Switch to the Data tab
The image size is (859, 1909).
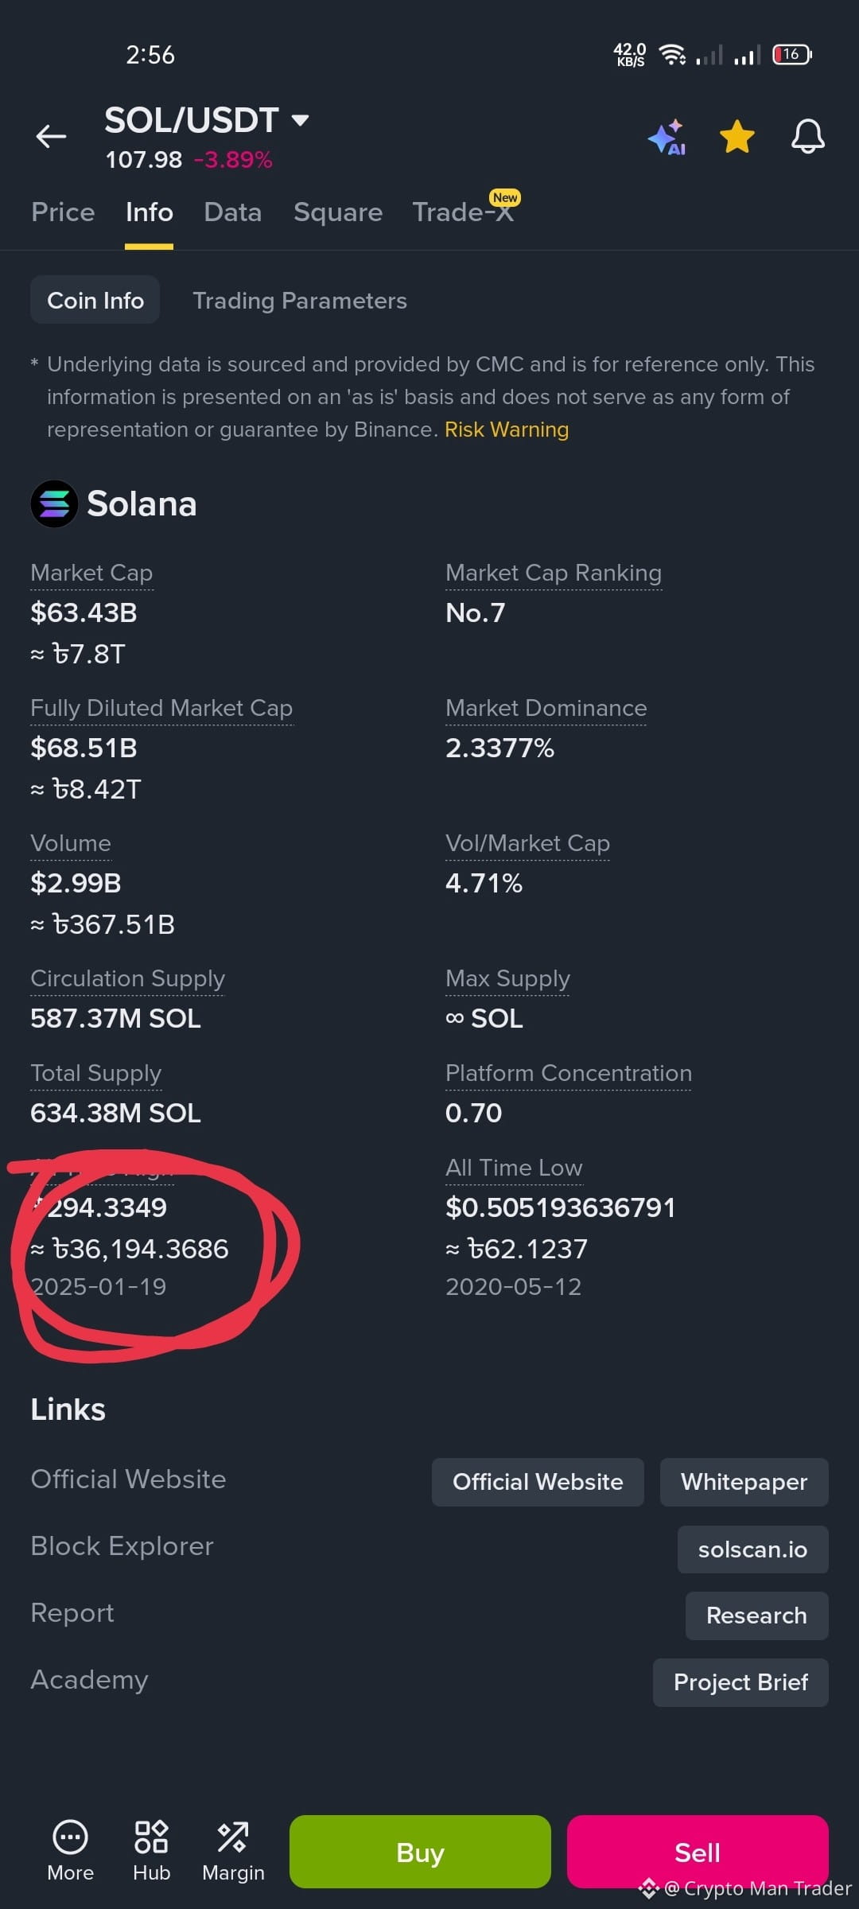(232, 212)
